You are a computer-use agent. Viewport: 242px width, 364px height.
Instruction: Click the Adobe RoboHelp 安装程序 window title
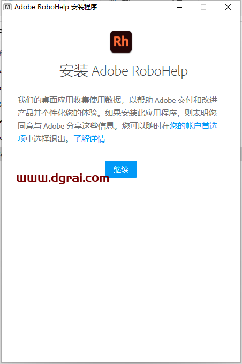[56, 7]
